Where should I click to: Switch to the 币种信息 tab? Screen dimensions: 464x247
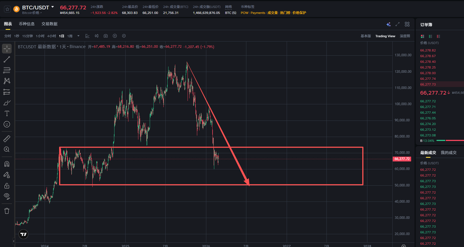point(27,24)
